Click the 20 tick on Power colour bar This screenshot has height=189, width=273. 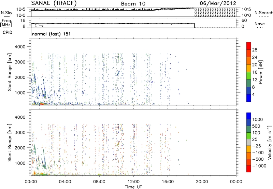[255, 65]
